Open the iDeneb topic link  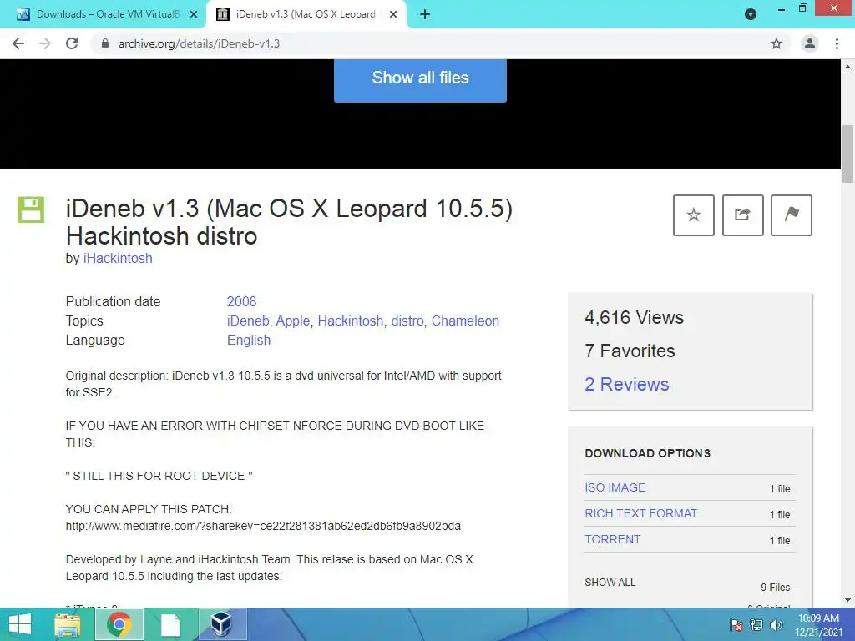tap(248, 320)
